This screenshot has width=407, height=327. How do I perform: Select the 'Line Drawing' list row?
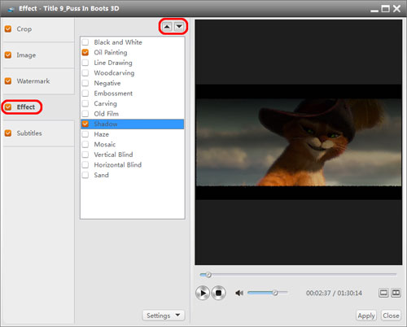133,63
